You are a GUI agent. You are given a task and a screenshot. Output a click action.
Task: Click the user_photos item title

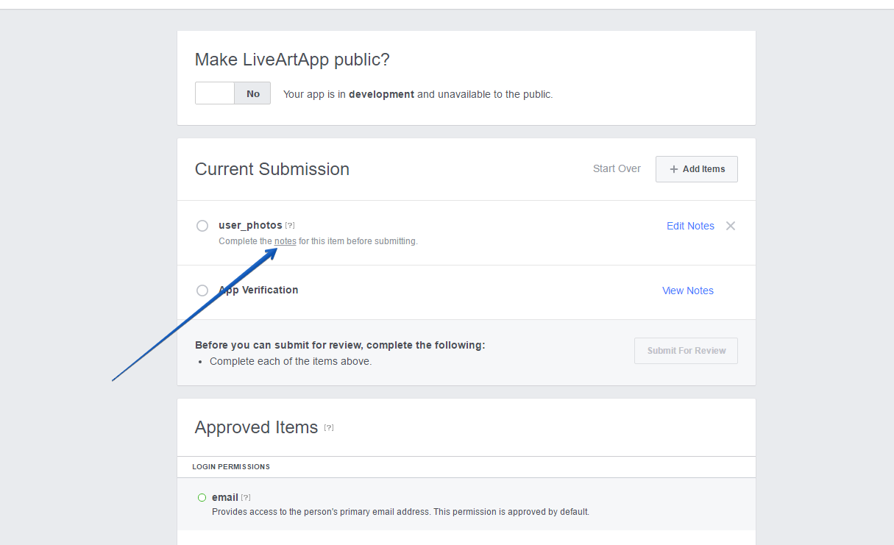point(250,225)
